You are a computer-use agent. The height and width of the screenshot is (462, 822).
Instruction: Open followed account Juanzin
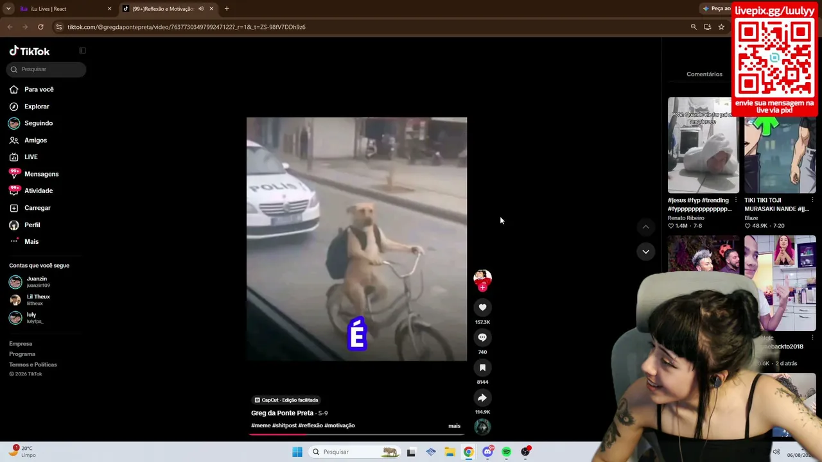coord(30,282)
